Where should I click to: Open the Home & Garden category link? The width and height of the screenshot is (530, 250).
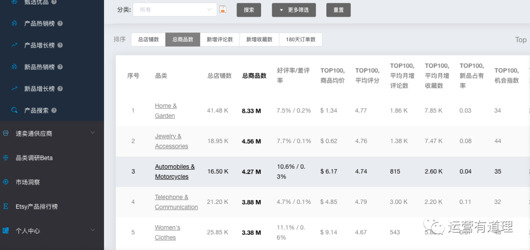click(x=165, y=111)
